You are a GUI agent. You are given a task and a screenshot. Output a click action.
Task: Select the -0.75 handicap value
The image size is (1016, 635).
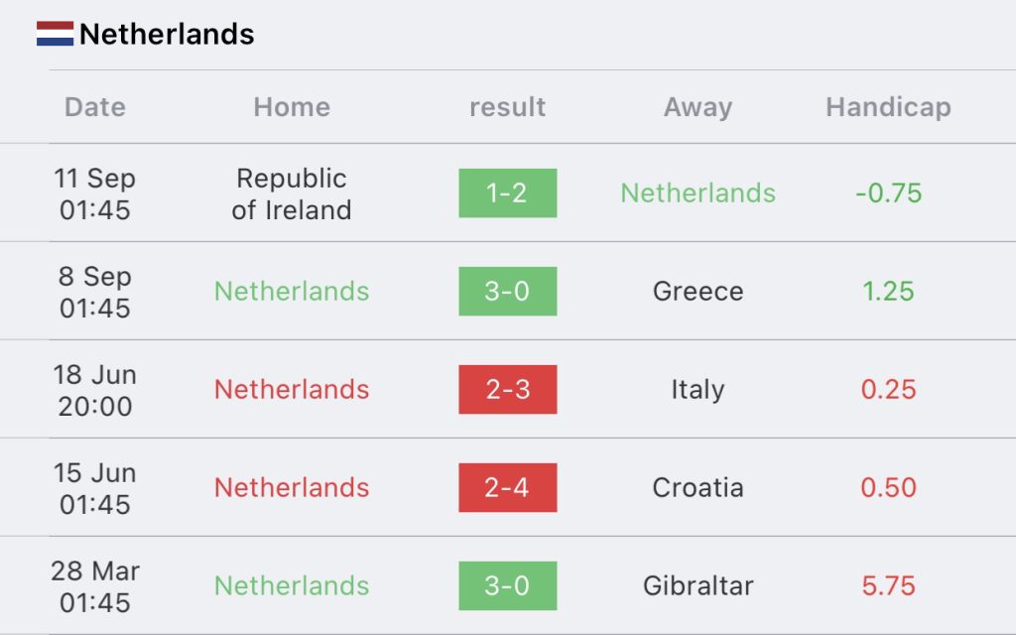pyautogui.click(x=888, y=193)
